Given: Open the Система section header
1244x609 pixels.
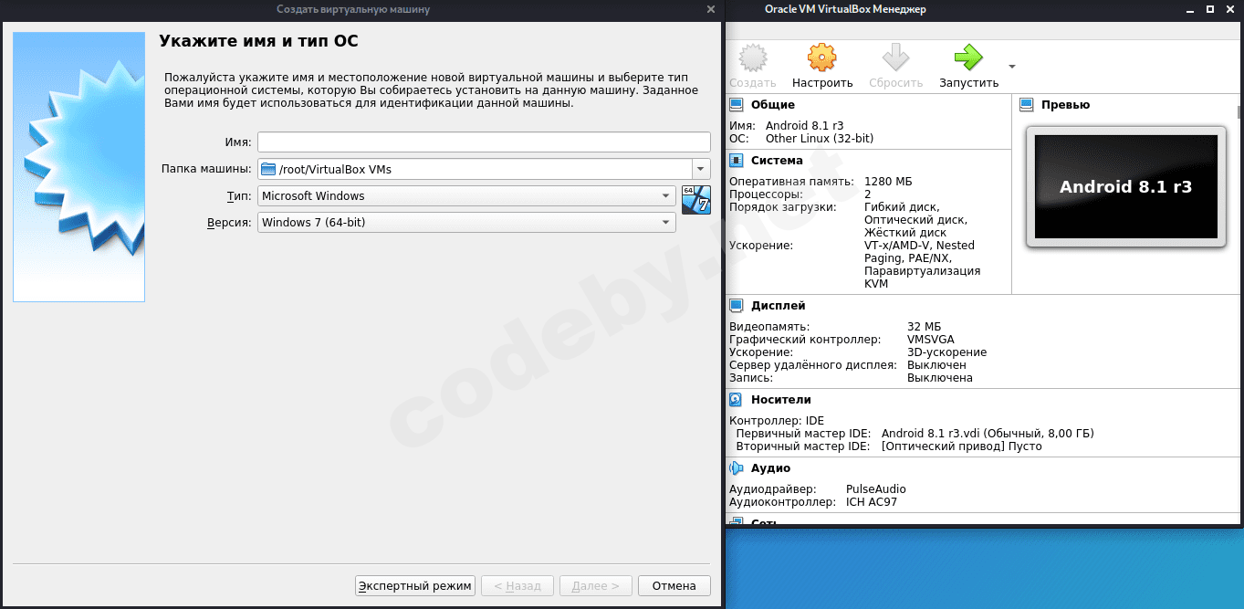Looking at the screenshot, I should click(777, 161).
